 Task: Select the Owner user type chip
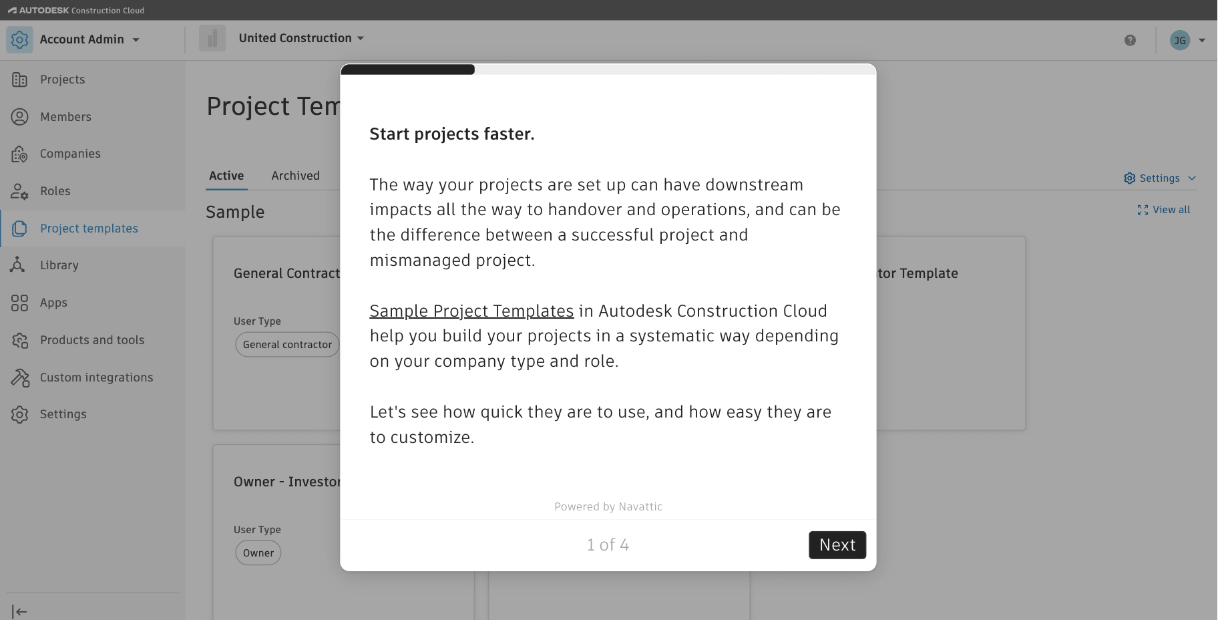(x=258, y=553)
